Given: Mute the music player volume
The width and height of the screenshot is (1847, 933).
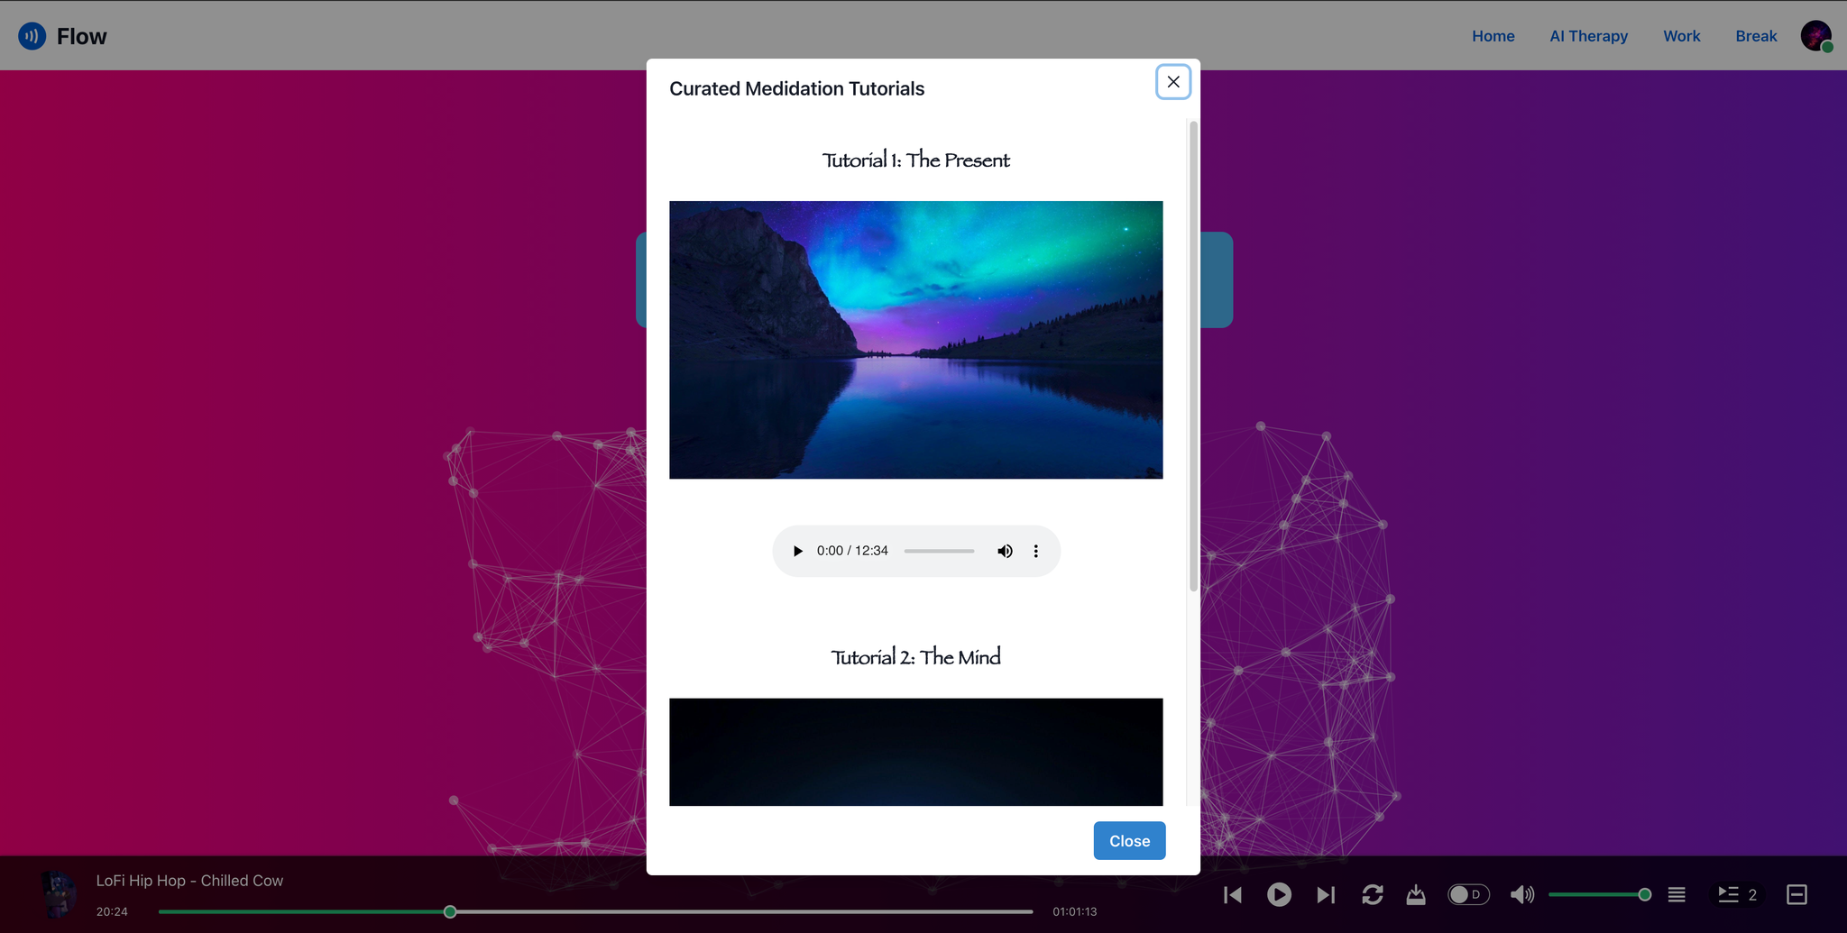Looking at the screenshot, I should click(x=1522, y=894).
